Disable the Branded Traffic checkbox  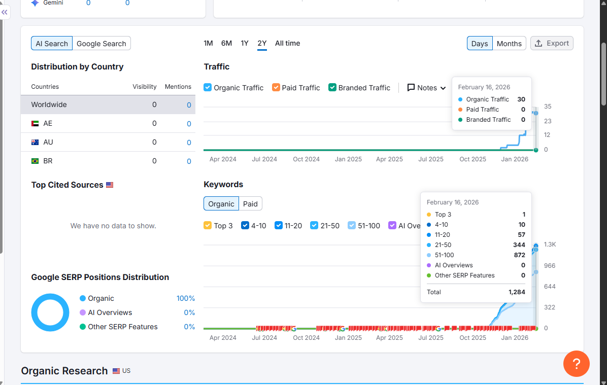[x=332, y=87]
